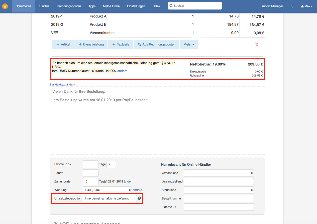Click ändern next to Währung
This screenshot has width=317, height=224.
pos(137,190)
